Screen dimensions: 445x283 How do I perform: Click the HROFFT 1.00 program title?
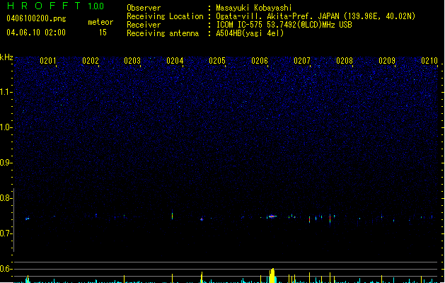click(x=56, y=6)
